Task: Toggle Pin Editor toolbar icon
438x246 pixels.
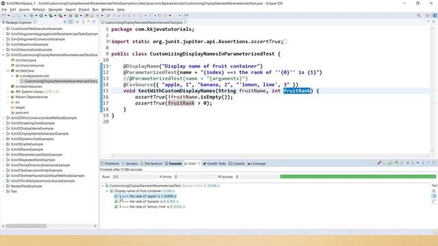Action: coord(185,16)
